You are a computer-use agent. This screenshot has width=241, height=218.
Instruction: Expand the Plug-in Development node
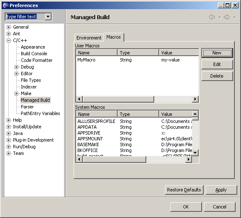pyautogui.click(x=8, y=140)
